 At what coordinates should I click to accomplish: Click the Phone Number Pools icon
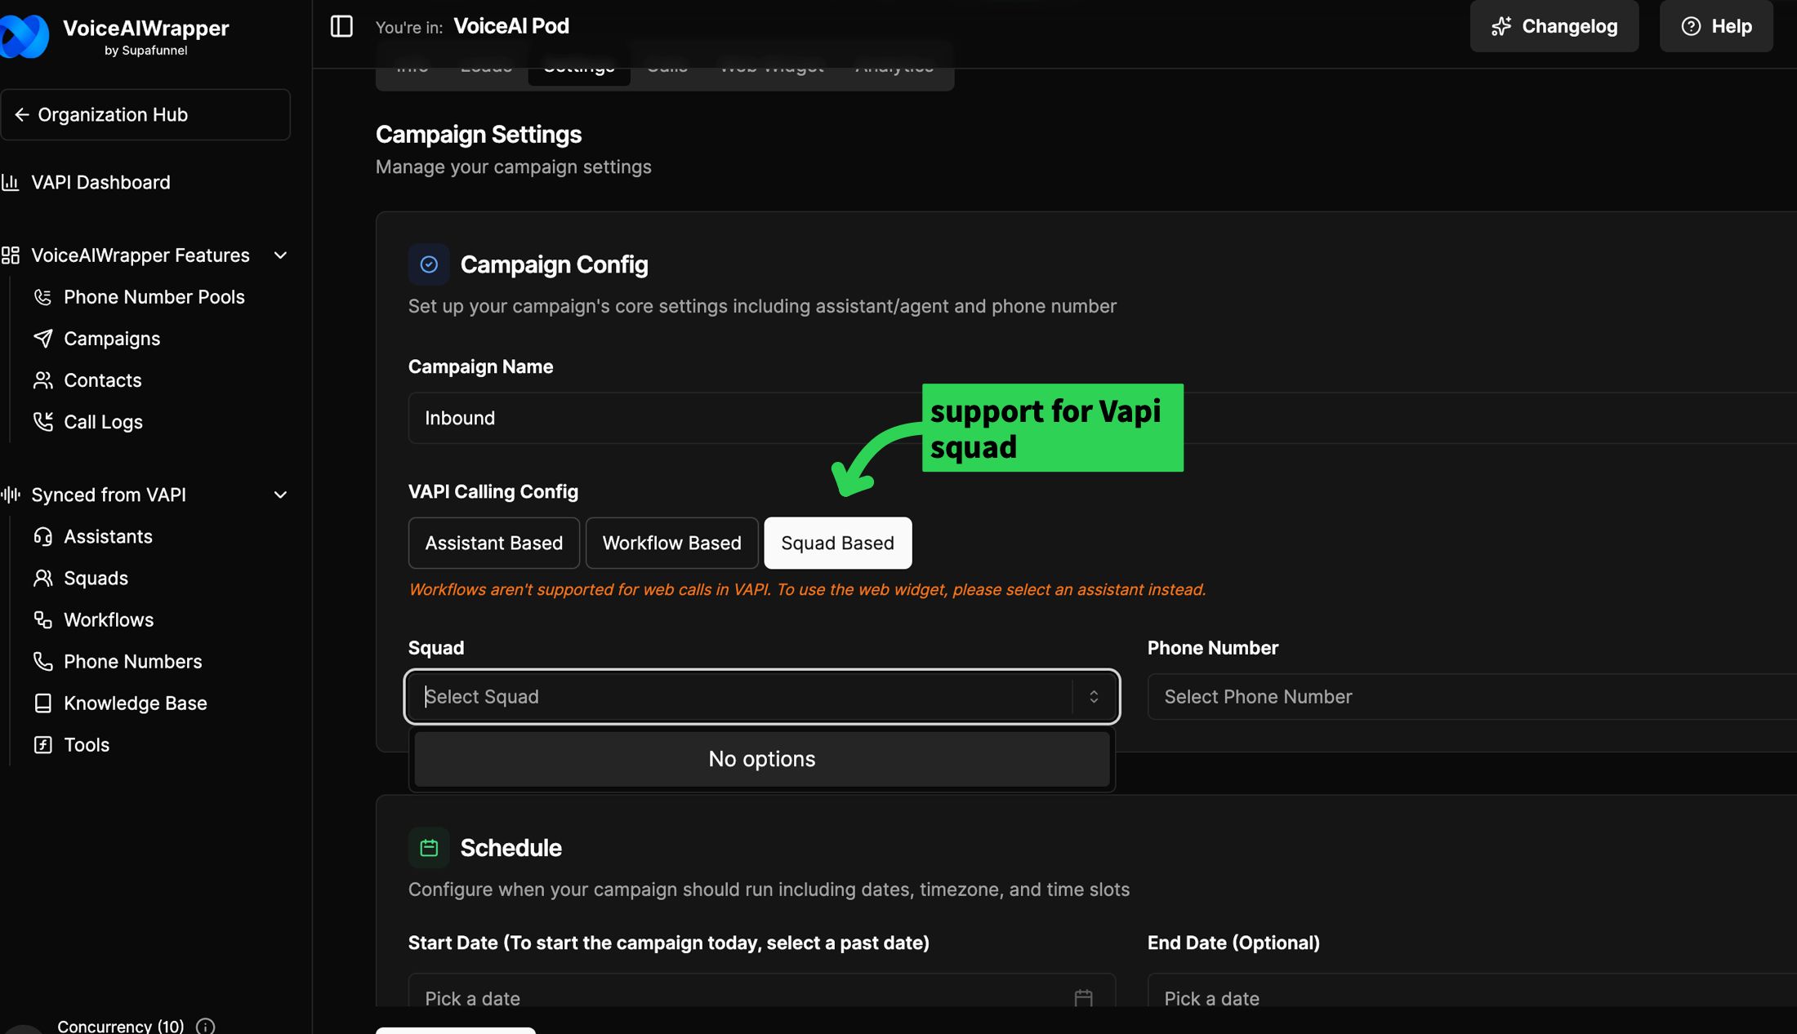point(42,297)
